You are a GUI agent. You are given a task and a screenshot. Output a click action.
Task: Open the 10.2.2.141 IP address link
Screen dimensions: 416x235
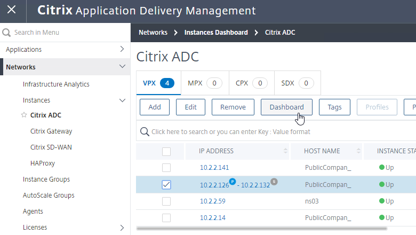[x=214, y=168]
